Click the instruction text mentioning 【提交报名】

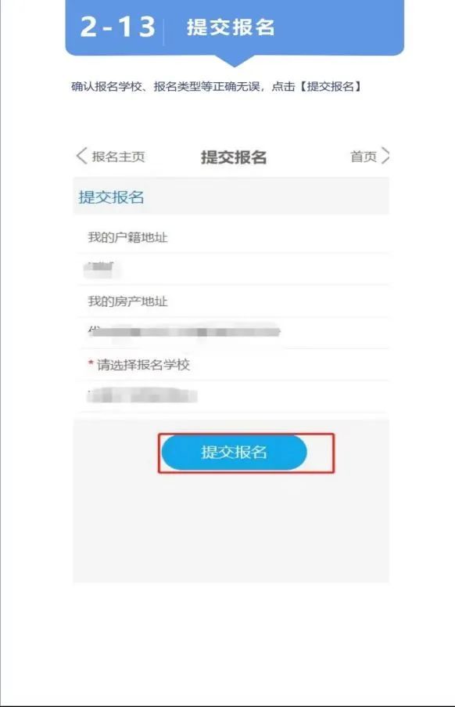216,86
